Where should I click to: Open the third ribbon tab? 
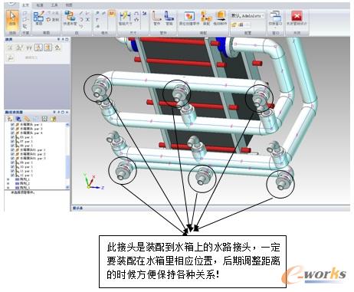point(54,5)
